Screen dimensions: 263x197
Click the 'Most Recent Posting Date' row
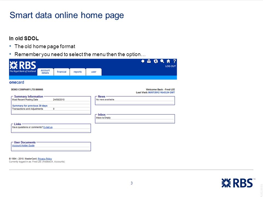coord(51,100)
